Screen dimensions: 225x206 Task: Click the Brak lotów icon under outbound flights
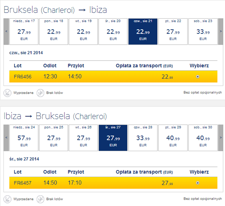click(40, 93)
